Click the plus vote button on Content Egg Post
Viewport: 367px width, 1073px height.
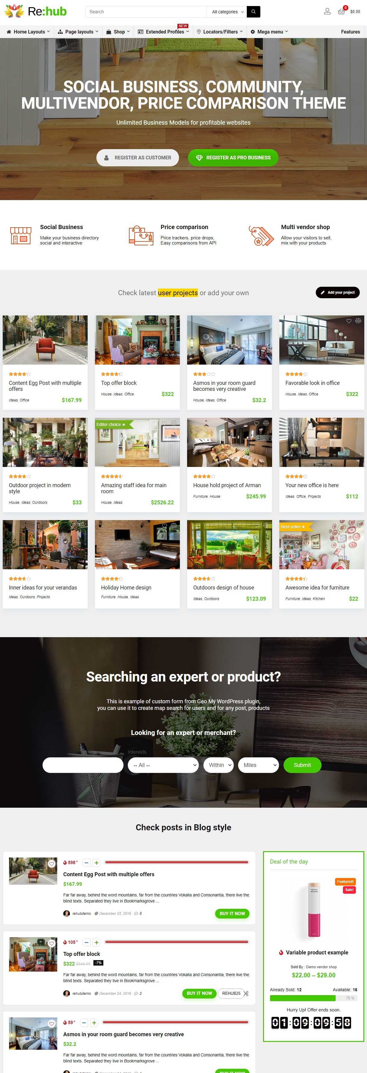(x=96, y=863)
